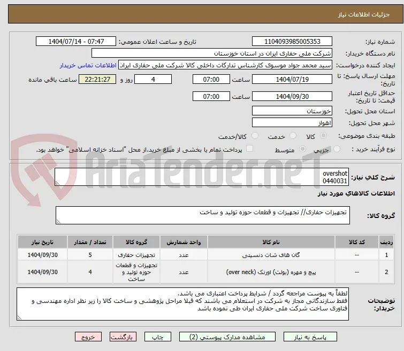The height and width of the screenshot is (351, 404).
Task: Click the overshot 0440031 description box
Action: click(202, 177)
